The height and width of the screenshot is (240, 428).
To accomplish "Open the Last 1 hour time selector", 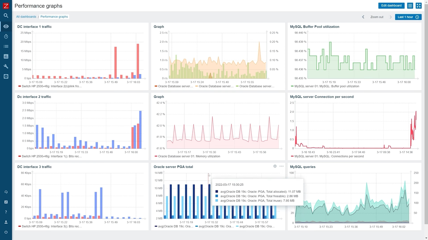I will (408, 17).
